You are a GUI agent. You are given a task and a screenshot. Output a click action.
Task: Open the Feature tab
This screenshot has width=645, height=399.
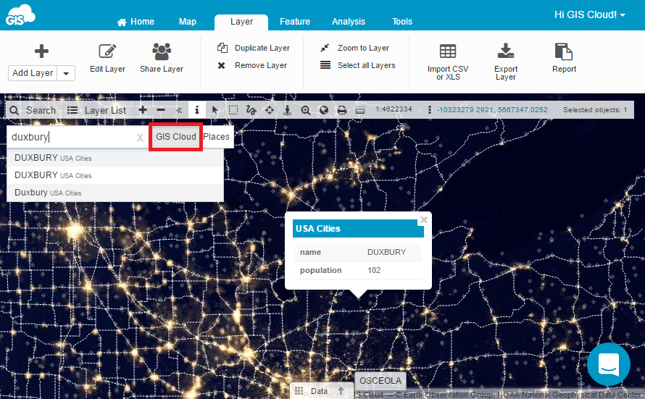(295, 22)
